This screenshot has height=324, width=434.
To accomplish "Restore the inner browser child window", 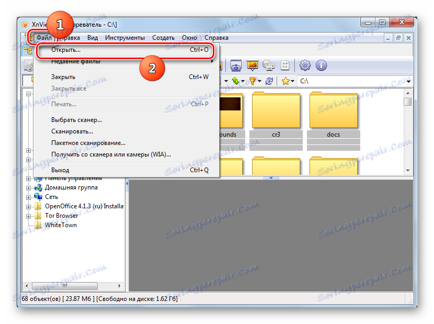I will [398, 38].
